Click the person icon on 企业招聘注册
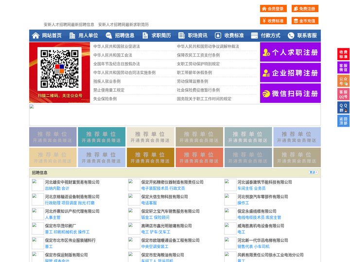 [x=266, y=73]
